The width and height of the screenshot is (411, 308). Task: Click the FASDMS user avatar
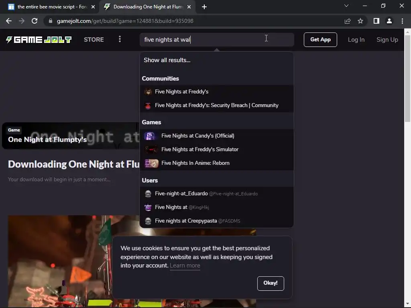pyautogui.click(x=148, y=221)
